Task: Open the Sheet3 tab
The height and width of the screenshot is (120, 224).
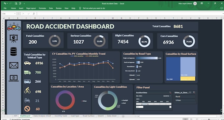Action: [x=100, y=116]
